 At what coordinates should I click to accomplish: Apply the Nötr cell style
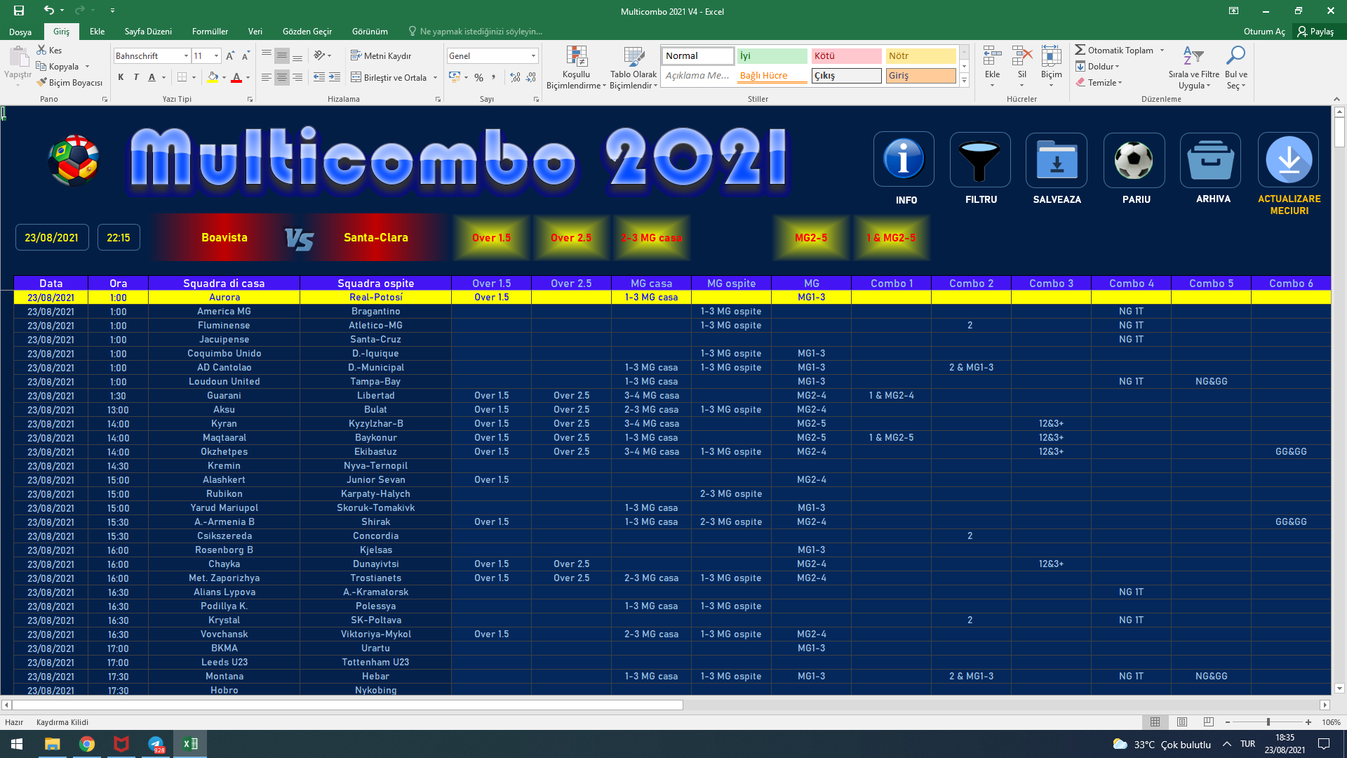click(x=920, y=56)
